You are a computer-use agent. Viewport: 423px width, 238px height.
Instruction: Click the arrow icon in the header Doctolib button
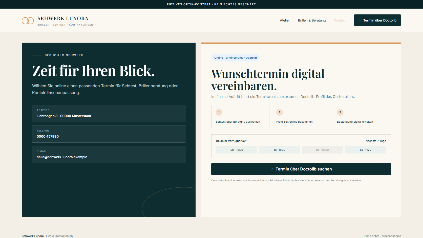(x=360, y=20)
